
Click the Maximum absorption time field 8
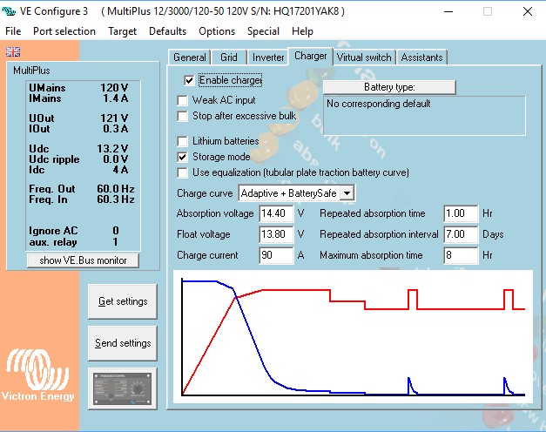pos(461,255)
